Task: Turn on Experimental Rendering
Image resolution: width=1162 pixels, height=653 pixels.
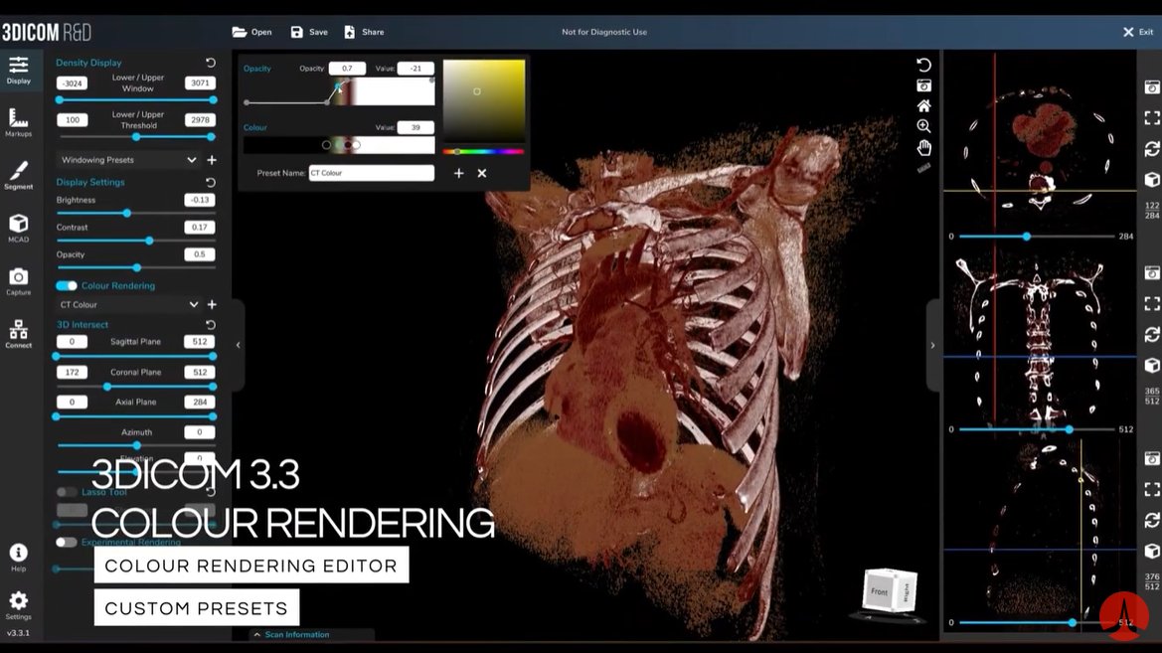Action: coord(69,543)
